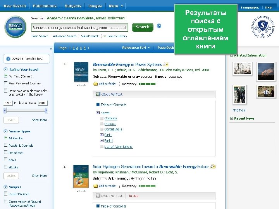The height and width of the screenshot is (209, 279).
Task: Collapse the Subject section
Action: [6, 187]
